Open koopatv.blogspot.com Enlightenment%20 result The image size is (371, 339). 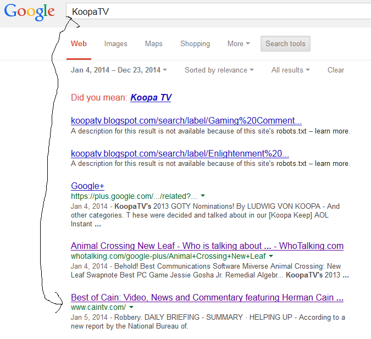tap(180, 153)
